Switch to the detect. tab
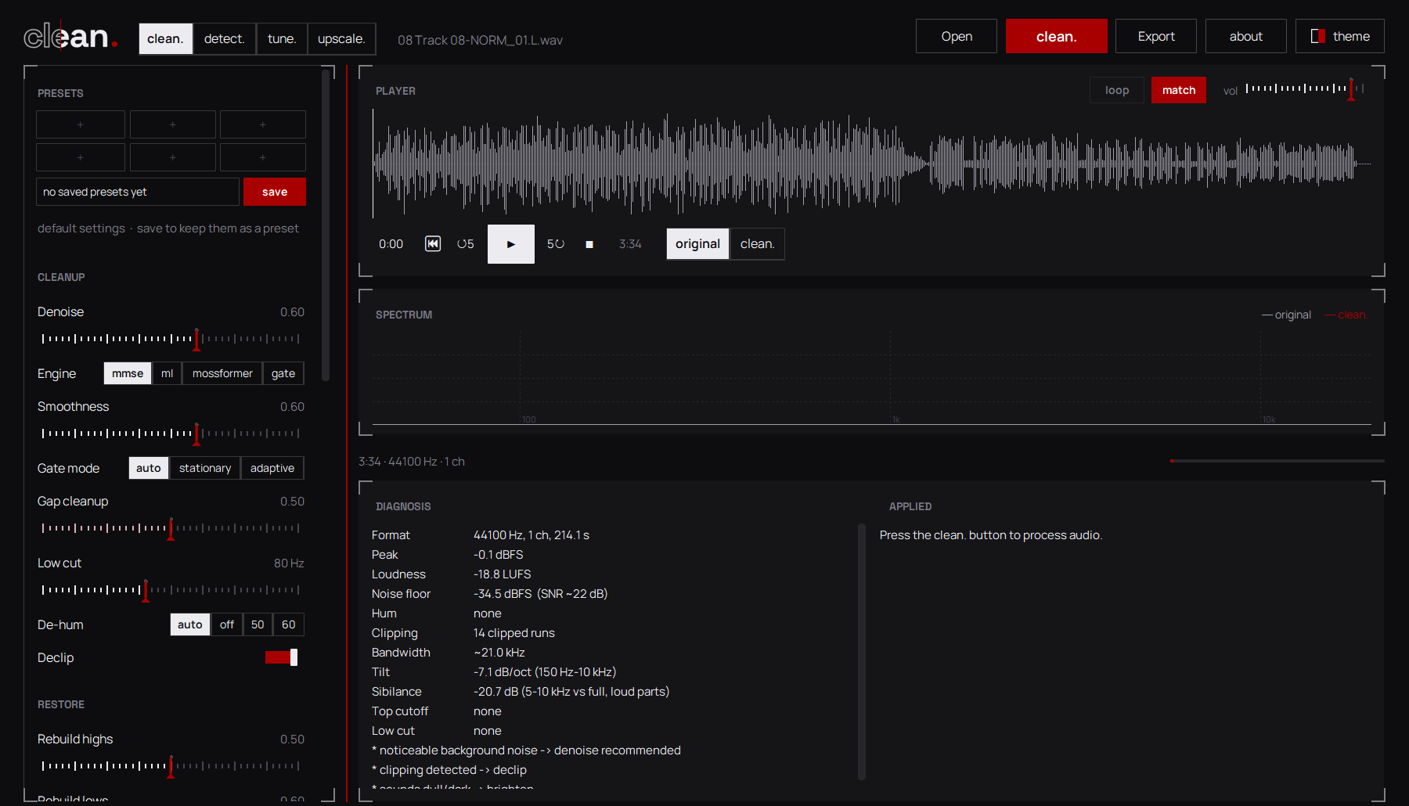 225,39
